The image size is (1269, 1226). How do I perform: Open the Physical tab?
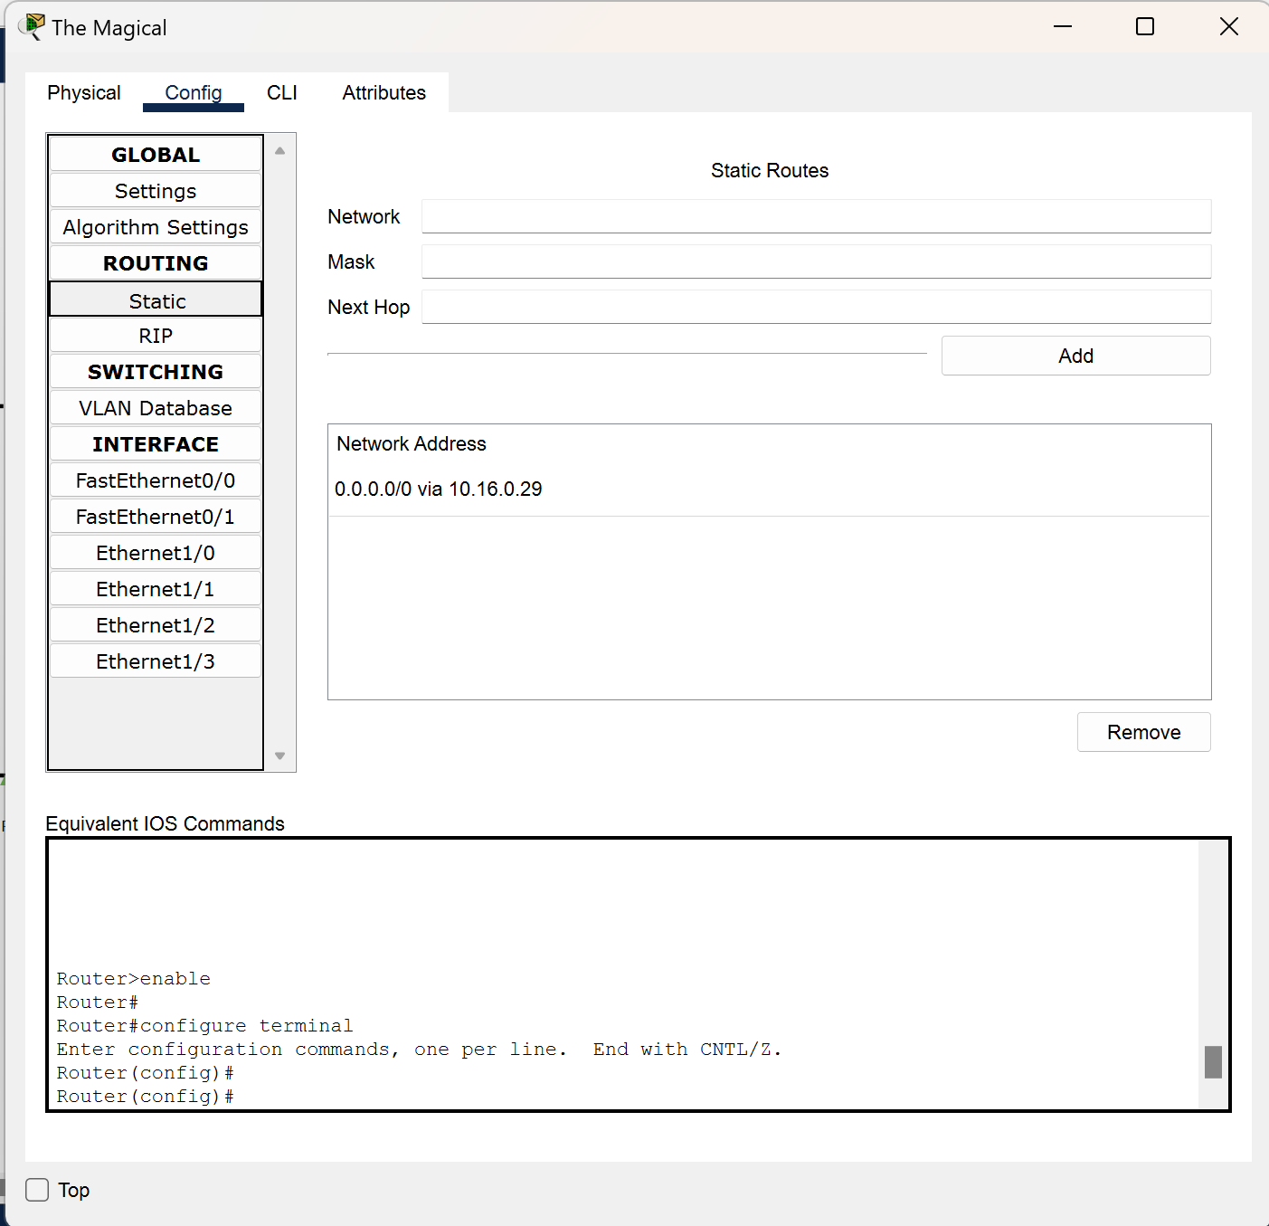click(x=83, y=92)
